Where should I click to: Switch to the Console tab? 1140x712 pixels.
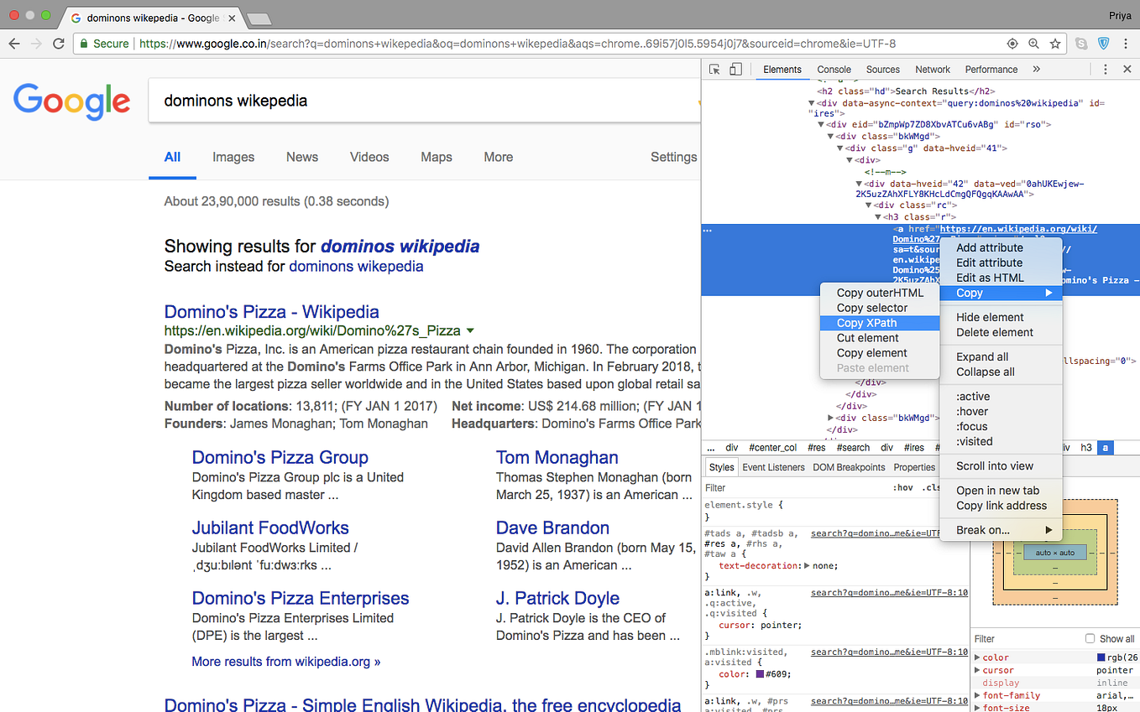[834, 70]
